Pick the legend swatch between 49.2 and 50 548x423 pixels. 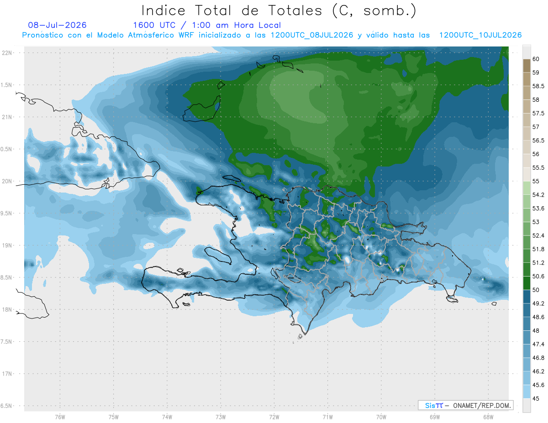pyautogui.click(x=527, y=297)
